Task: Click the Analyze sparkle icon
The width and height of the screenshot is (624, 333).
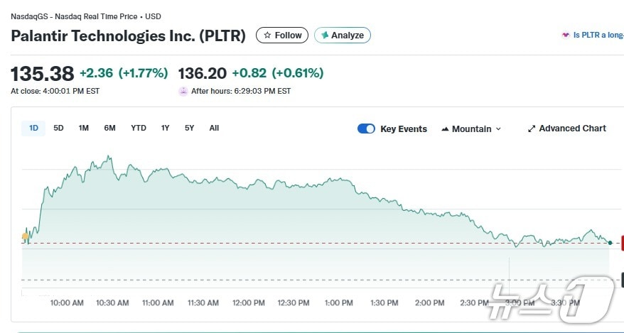Action: [x=325, y=35]
